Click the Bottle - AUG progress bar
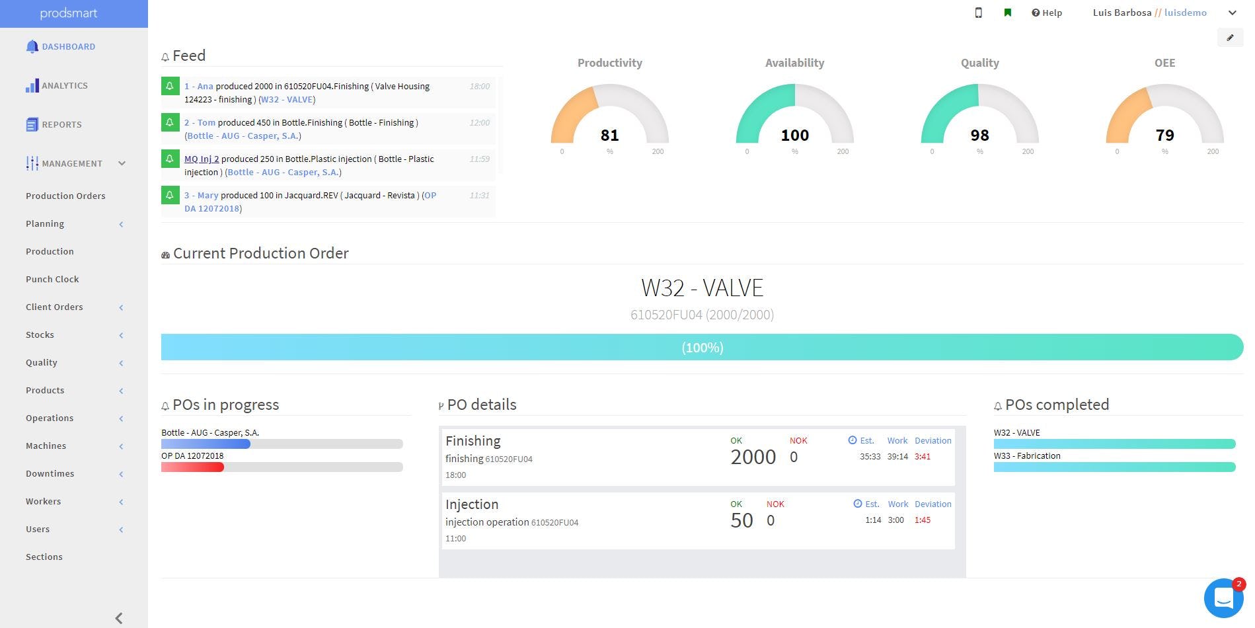Screen dimensions: 1255x628 tap(282, 444)
